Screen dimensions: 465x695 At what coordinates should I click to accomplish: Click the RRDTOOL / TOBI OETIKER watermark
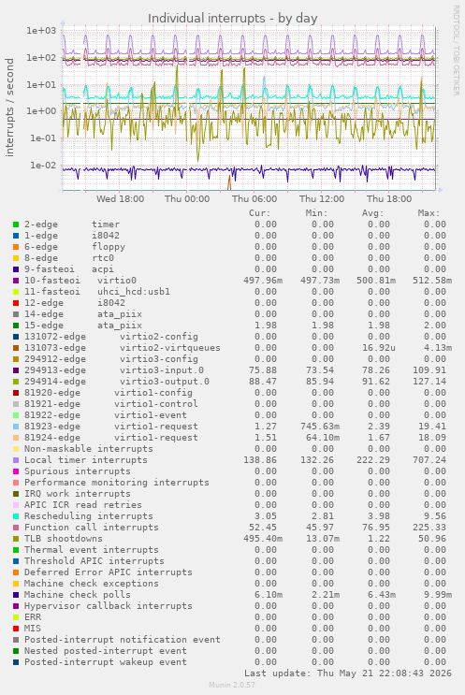[x=456, y=51]
